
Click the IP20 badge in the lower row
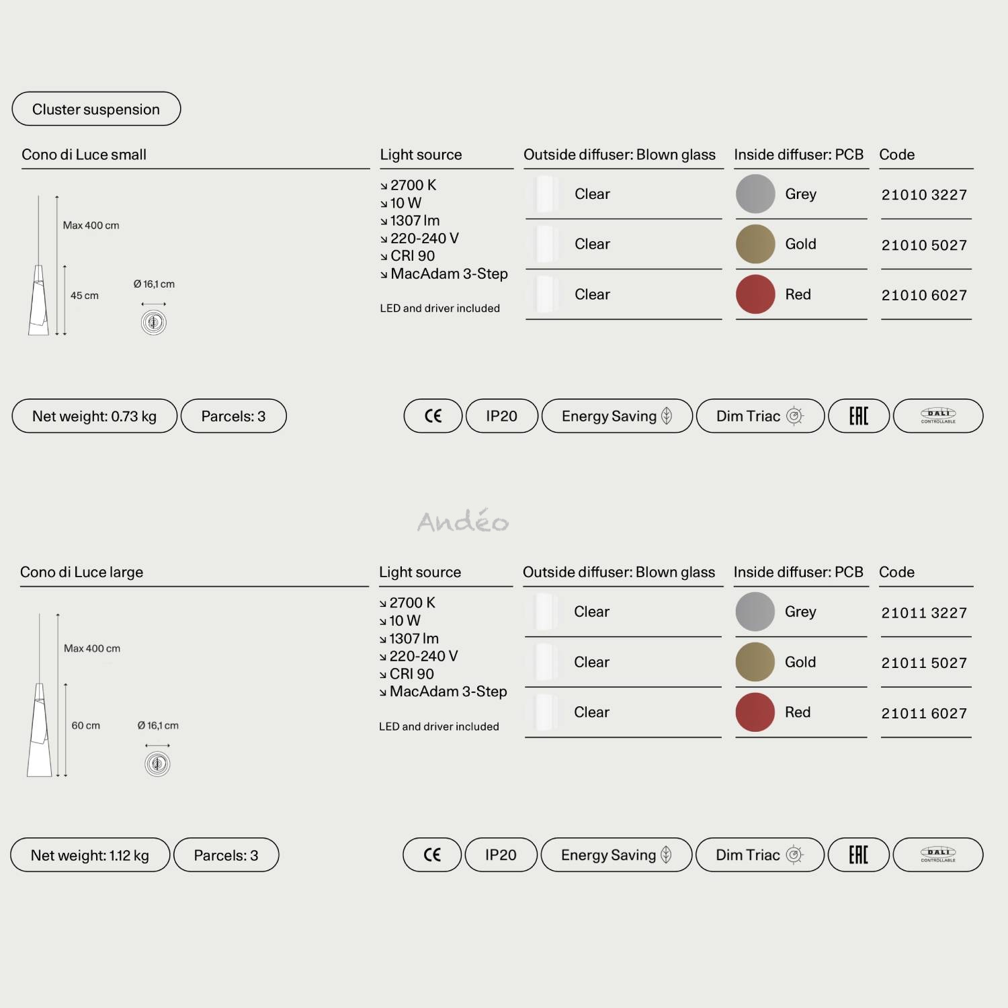(x=501, y=855)
